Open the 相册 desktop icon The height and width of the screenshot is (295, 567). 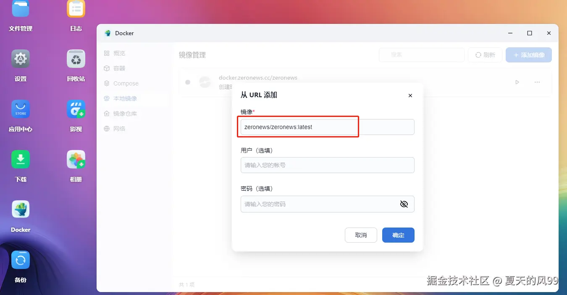click(76, 159)
